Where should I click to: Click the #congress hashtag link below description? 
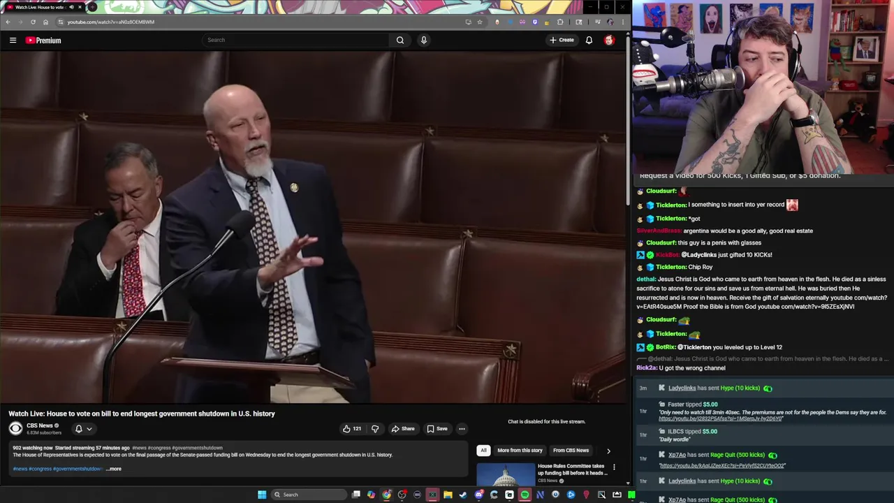[40, 469]
